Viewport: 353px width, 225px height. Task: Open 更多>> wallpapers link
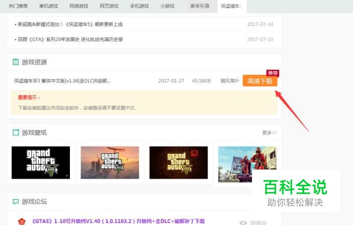point(269,133)
